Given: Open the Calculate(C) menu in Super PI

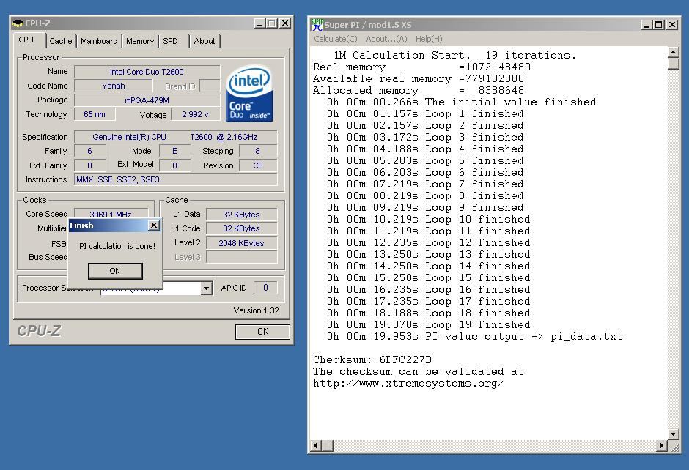Looking at the screenshot, I should (x=335, y=39).
